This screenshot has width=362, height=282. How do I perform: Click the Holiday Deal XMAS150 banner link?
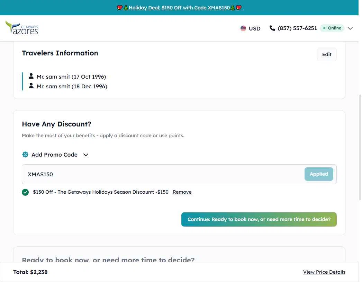(179, 8)
